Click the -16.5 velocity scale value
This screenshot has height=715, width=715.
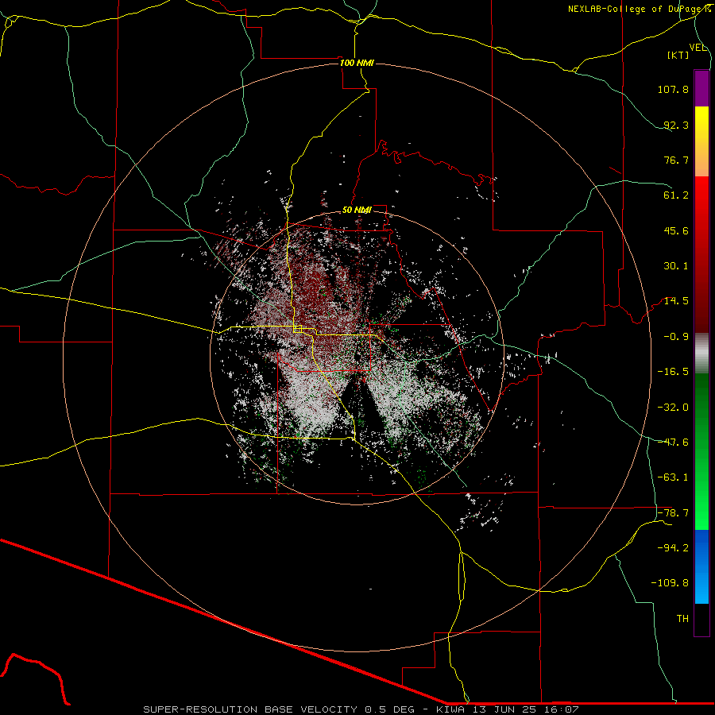point(673,372)
